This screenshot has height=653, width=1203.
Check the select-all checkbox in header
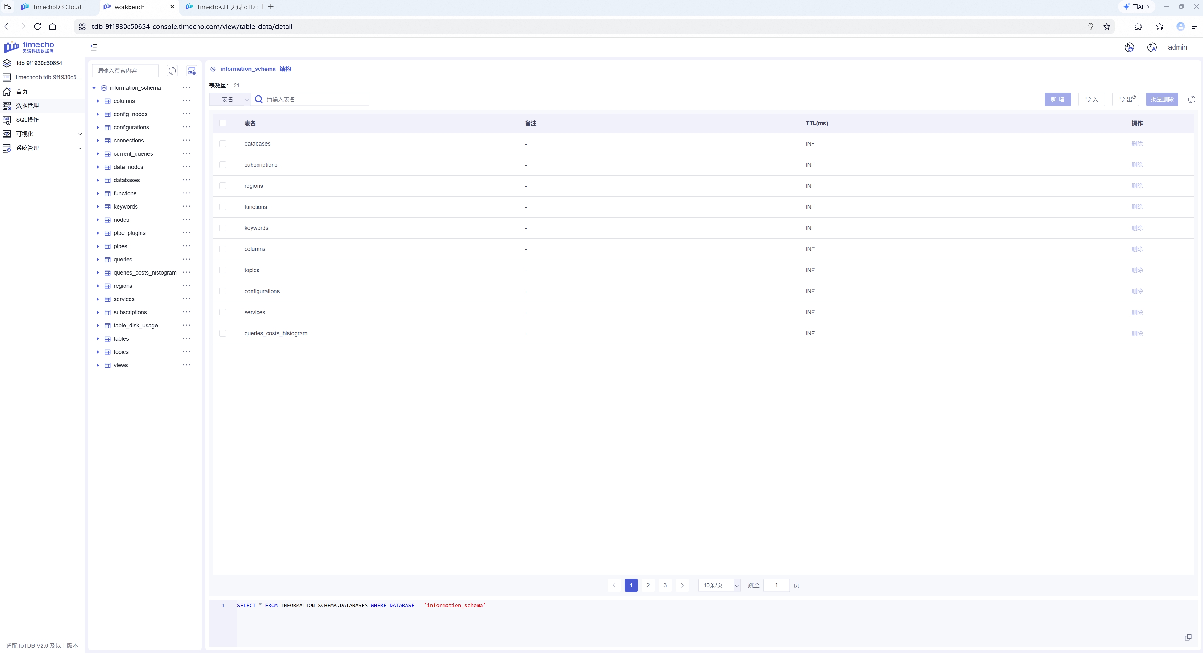click(223, 123)
